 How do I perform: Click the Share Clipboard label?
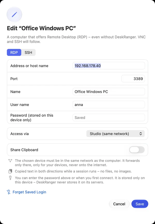pyautogui.click(x=24, y=150)
